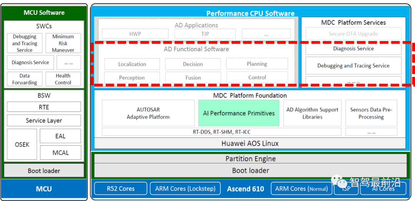
Task: Click the Performance CPU Software title
Action: [x=251, y=13]
